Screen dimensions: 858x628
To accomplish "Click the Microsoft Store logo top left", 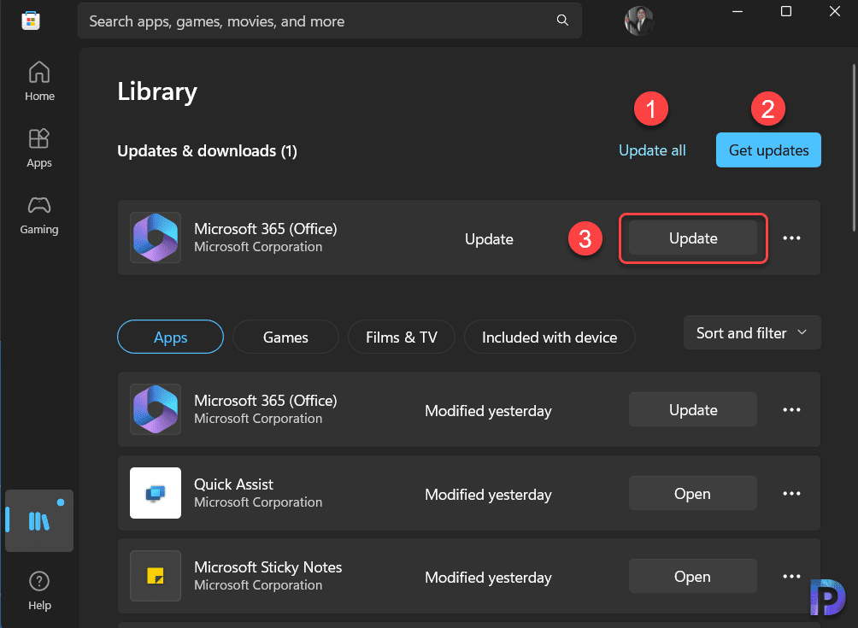I will tap(31, 20).
